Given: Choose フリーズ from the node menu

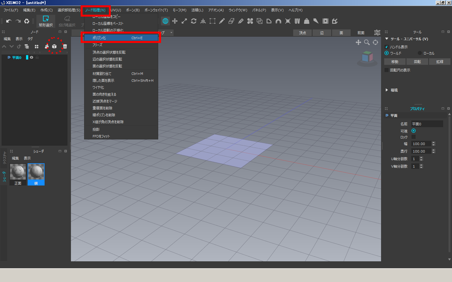Looking at the screenshot, I should 121,45.
